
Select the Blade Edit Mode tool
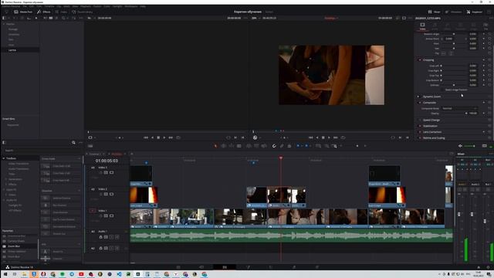coord(239,146)
